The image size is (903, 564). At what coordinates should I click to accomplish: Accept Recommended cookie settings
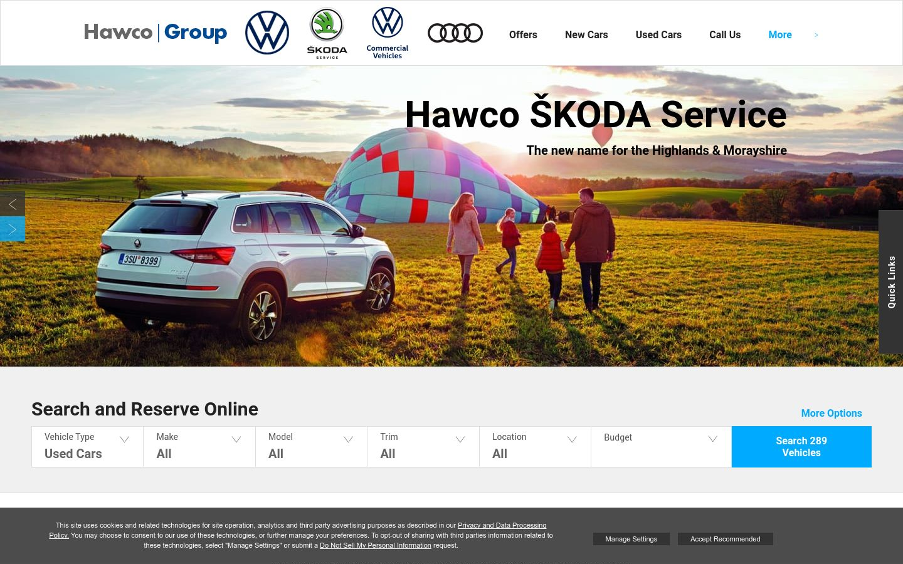(x=726, y=539)
